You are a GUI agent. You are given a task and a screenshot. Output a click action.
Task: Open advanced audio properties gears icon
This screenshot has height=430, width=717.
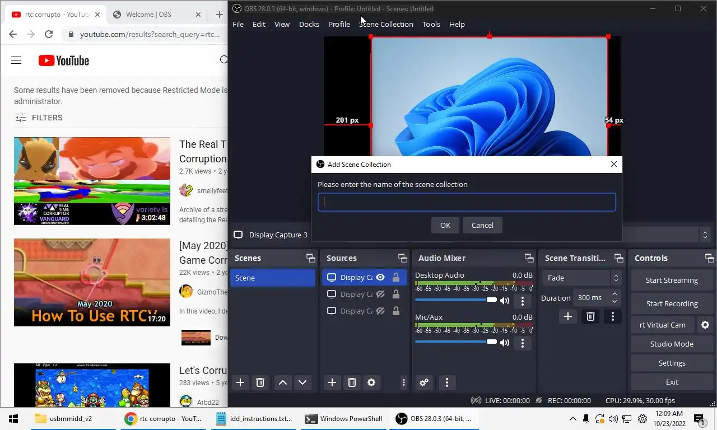tap(424, 382)
